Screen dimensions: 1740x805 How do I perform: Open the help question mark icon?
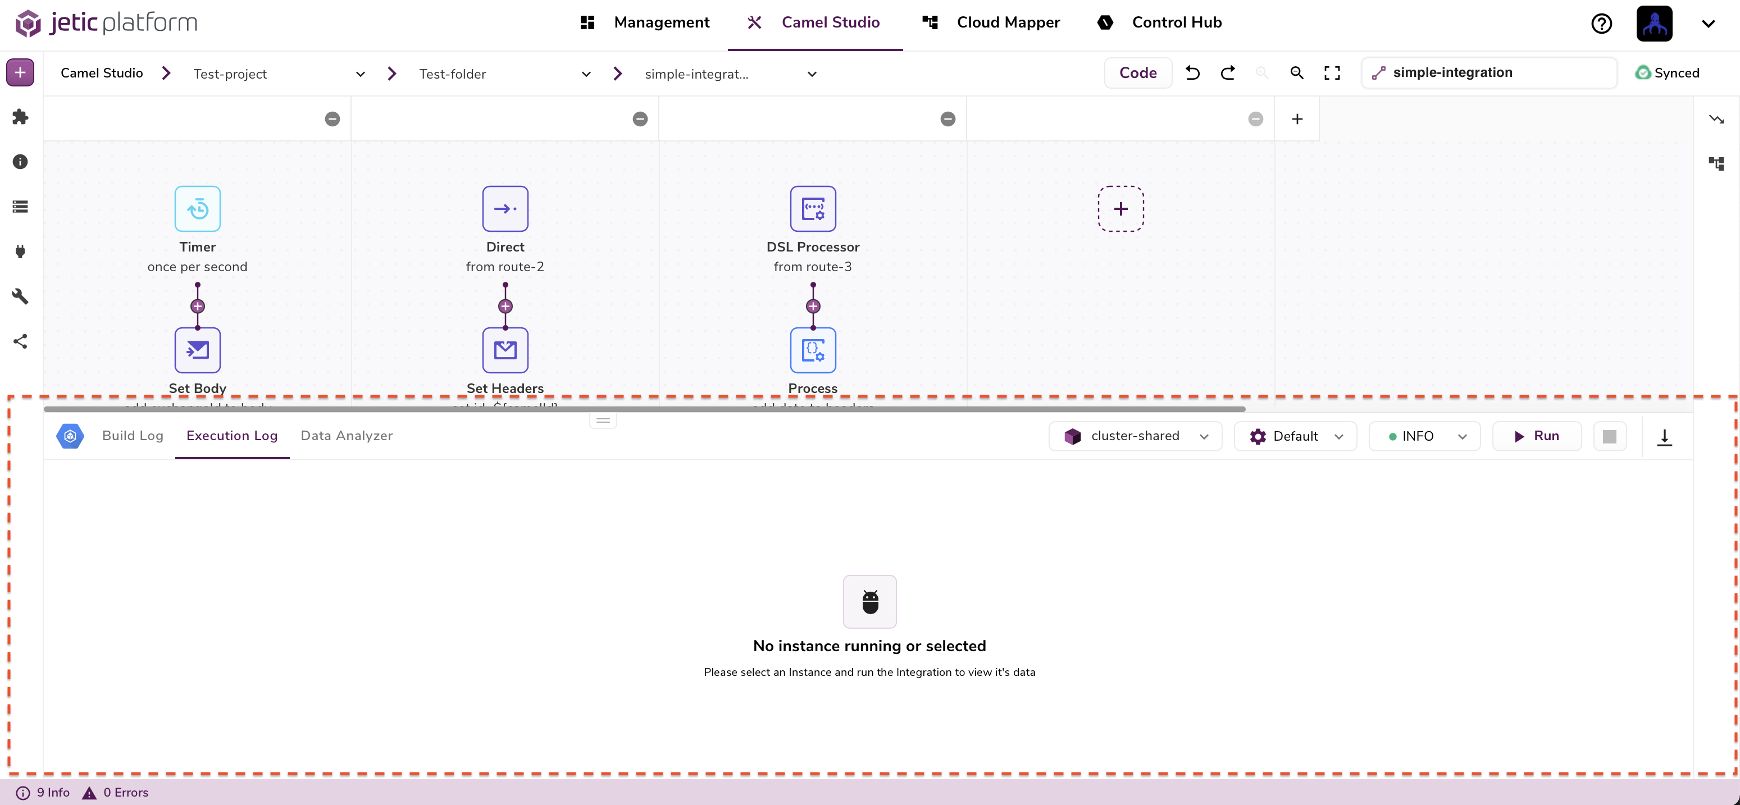click(1601, 24)
